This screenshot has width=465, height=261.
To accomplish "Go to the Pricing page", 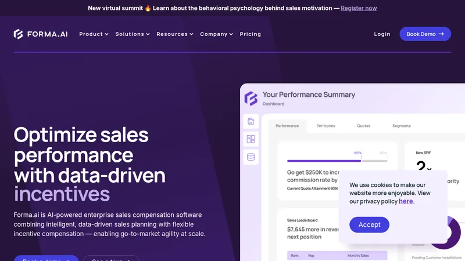I will tap(251, 34).
